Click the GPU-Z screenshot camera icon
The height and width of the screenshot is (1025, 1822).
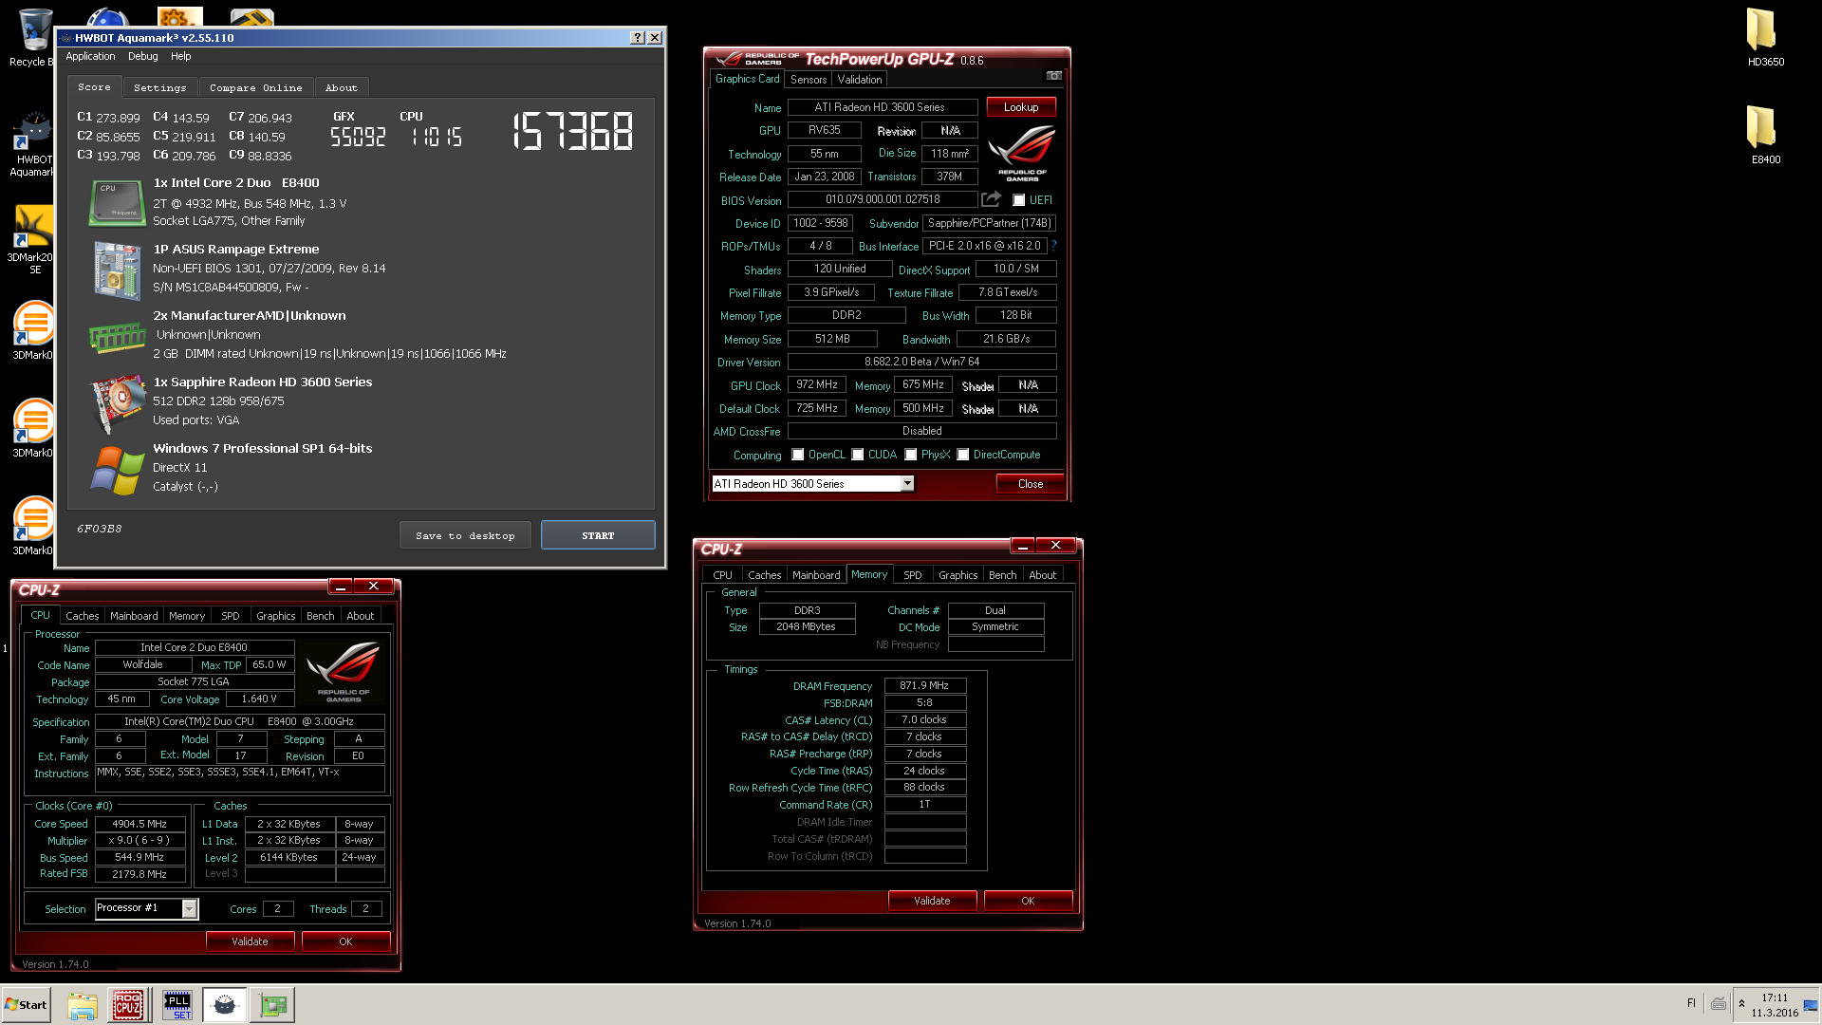pyautogui.click(x=1053, y=75)
